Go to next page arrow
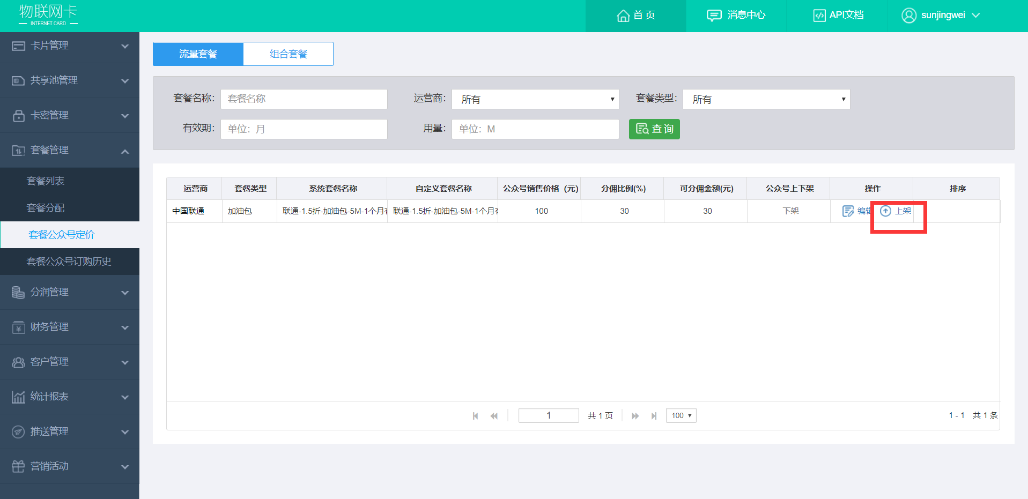The width and height of the screenshot is (1028, 499). pos(635,416)
